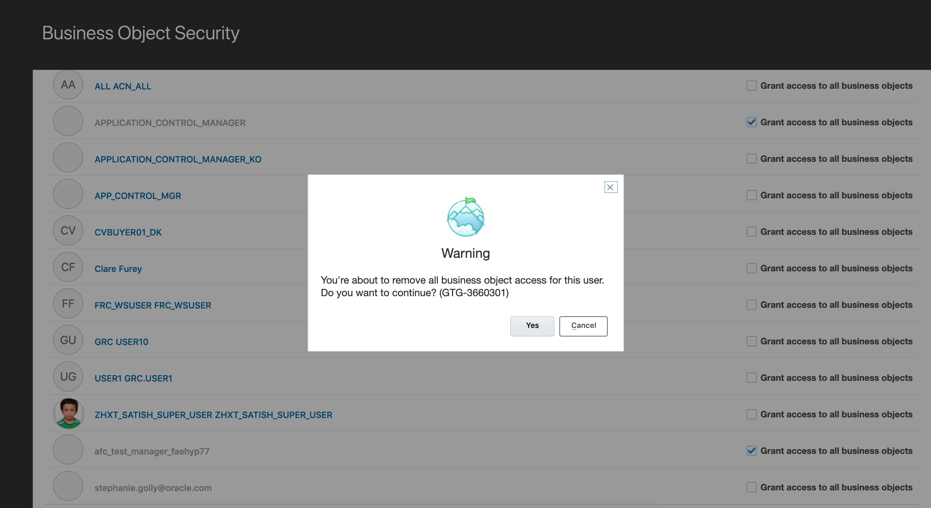Viewport: 931px width, 508px height.
Task: Uncheck grant access for afc_test_manager_faehyp77
Action: pos(751,450)
